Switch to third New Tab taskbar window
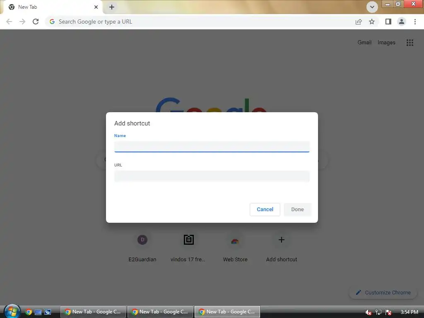 227,312
